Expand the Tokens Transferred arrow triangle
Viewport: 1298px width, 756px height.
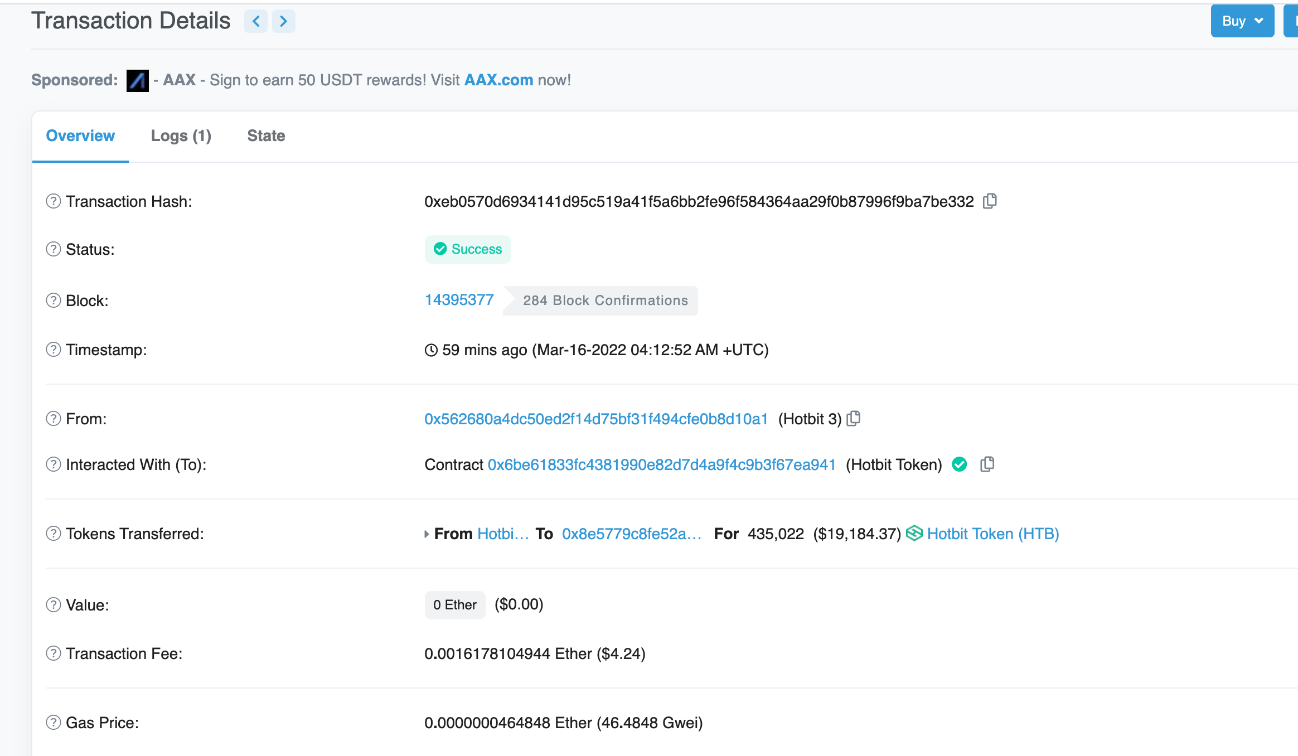point(427,534)
